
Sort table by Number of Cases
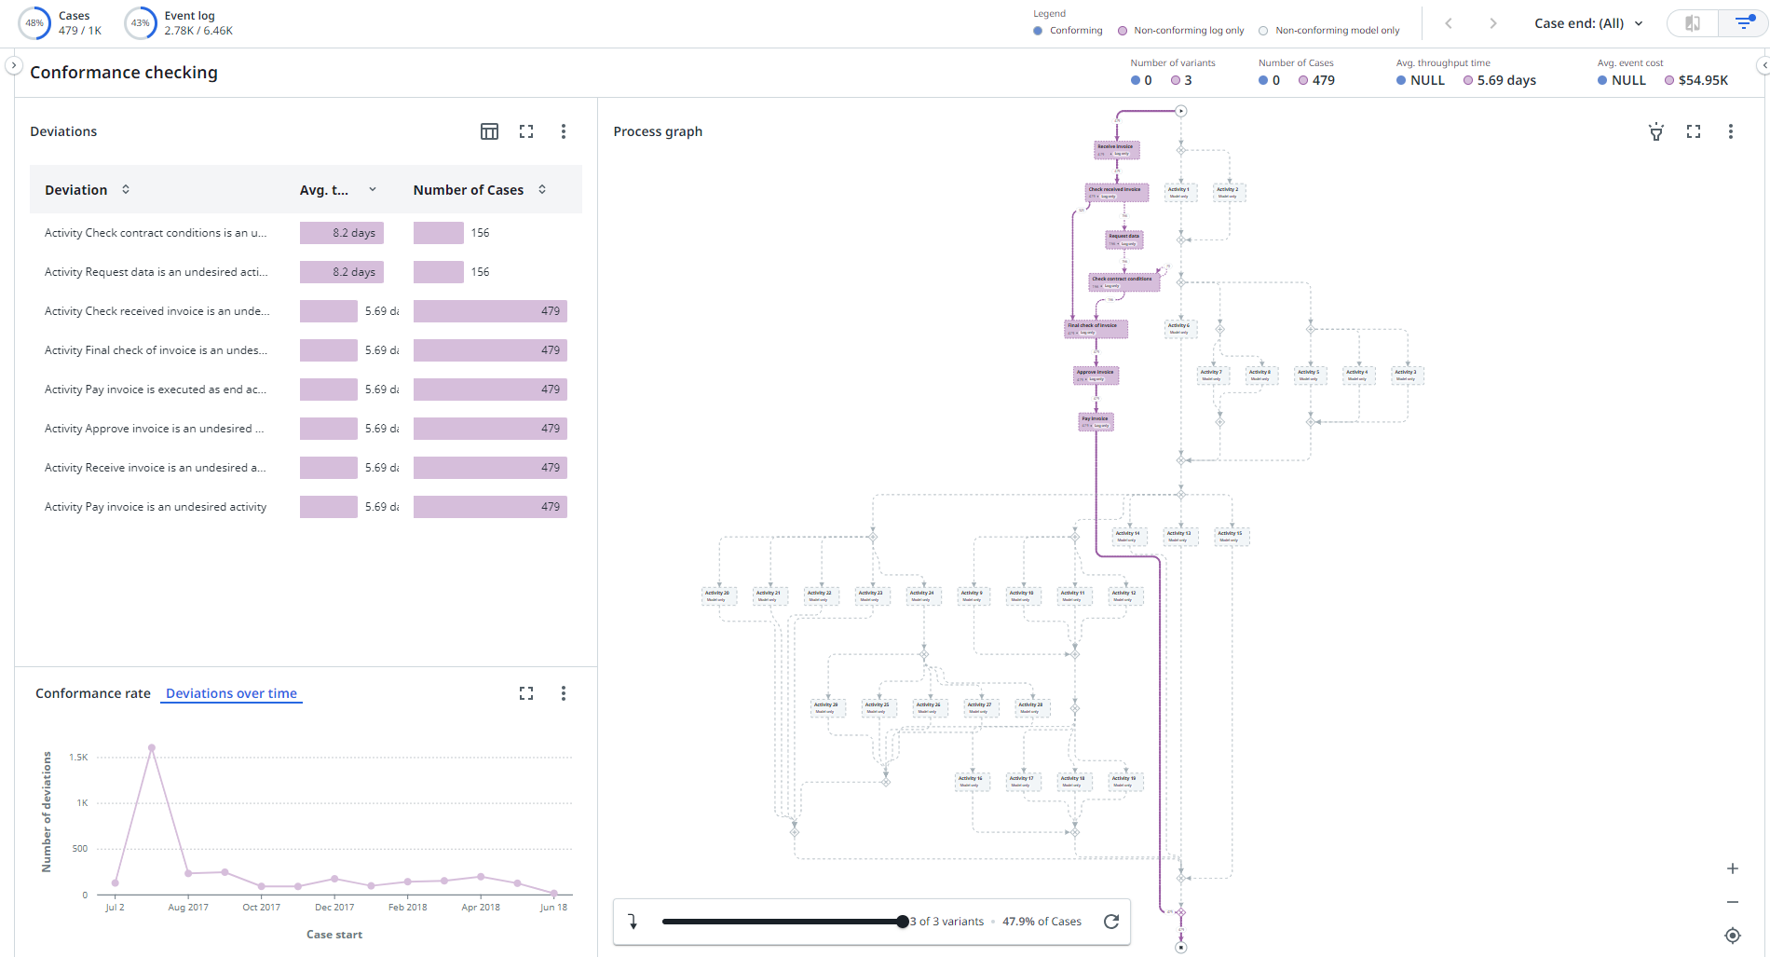click(x=541, y=189)
